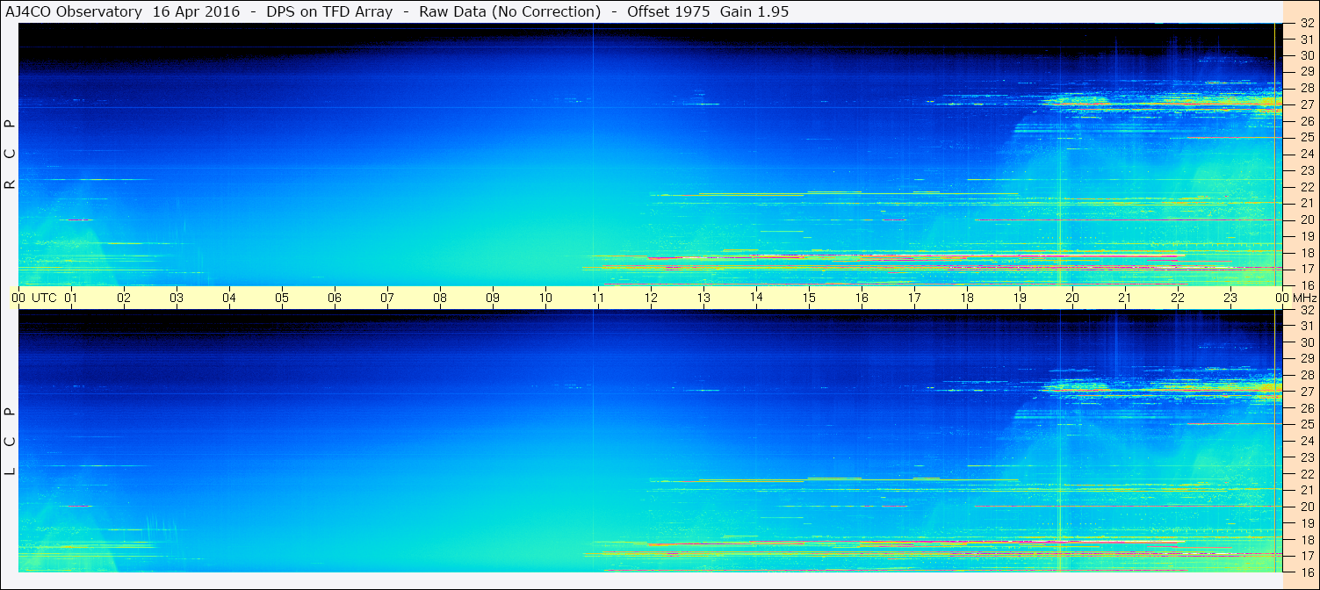Select the 18 hour mark on time axis

[967, 298]
